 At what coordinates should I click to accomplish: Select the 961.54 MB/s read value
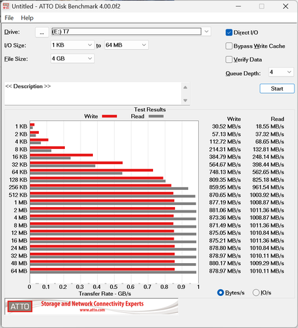268,187
